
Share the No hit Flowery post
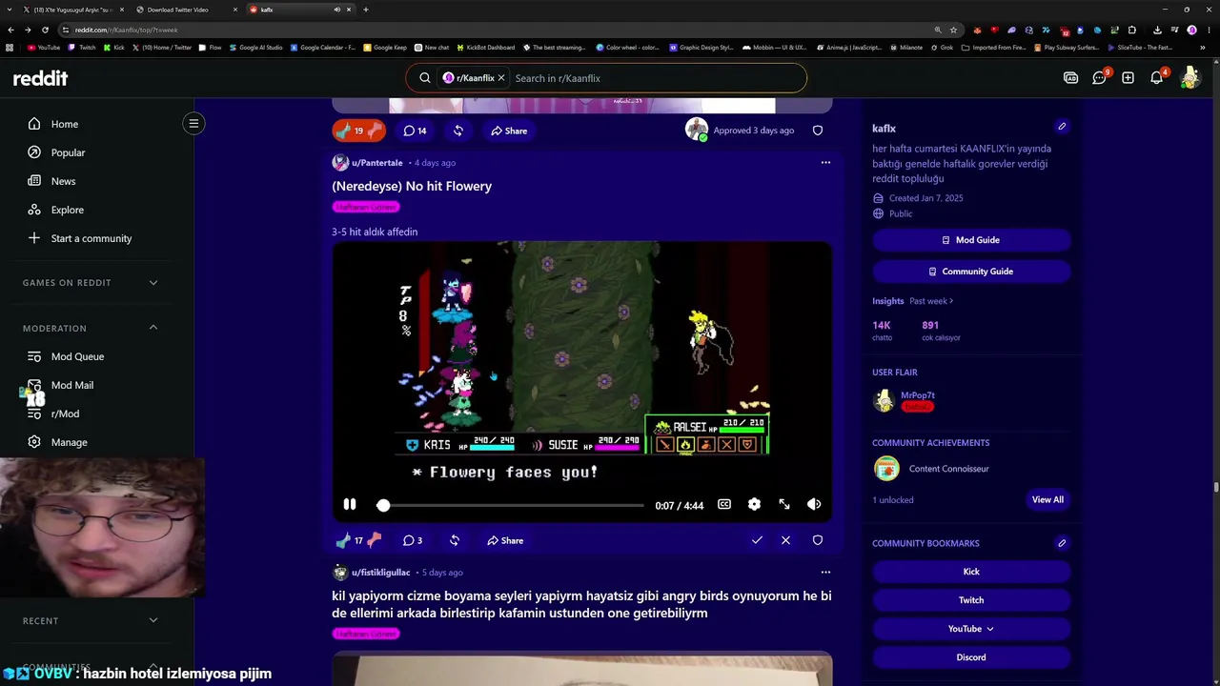(x=505, y=540)
